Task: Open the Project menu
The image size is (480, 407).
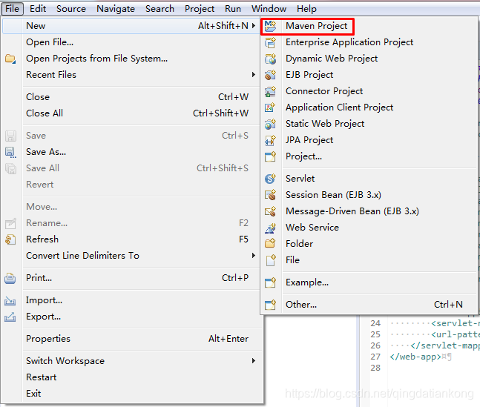Action: 200,9
